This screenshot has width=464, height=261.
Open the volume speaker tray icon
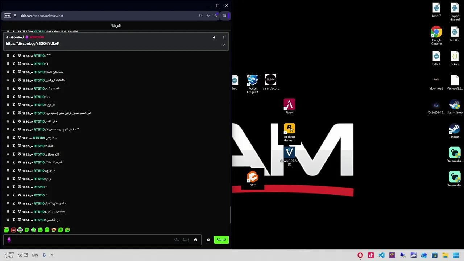20,255
